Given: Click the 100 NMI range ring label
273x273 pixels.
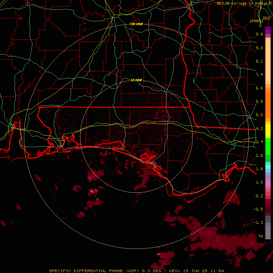Looking at the screenshot, I should (x=136, y=24).
